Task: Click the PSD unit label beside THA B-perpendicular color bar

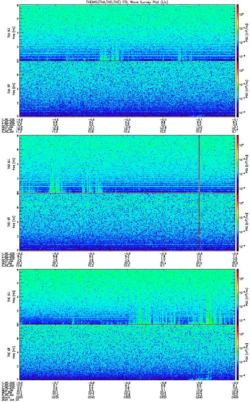Action: [247, 32]
